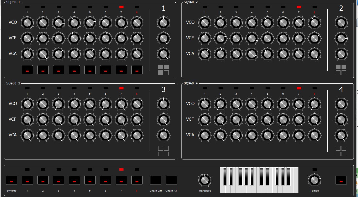This screenshot has height=197, width=358.
Task: Click SQ960 4 VCO knob for step 1
Action: coord(205,104)
